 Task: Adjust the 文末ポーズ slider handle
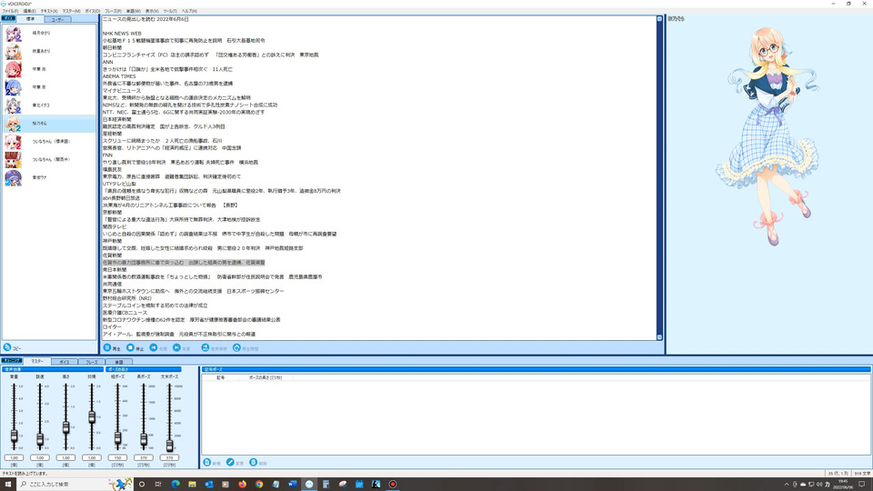click(169, 445)
